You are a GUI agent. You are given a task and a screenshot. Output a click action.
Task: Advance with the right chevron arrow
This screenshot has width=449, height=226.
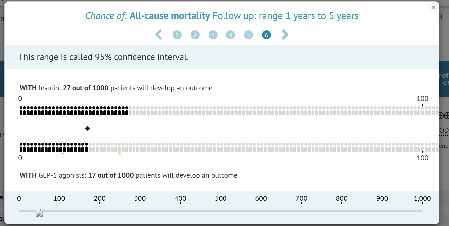tap(285, 35)
